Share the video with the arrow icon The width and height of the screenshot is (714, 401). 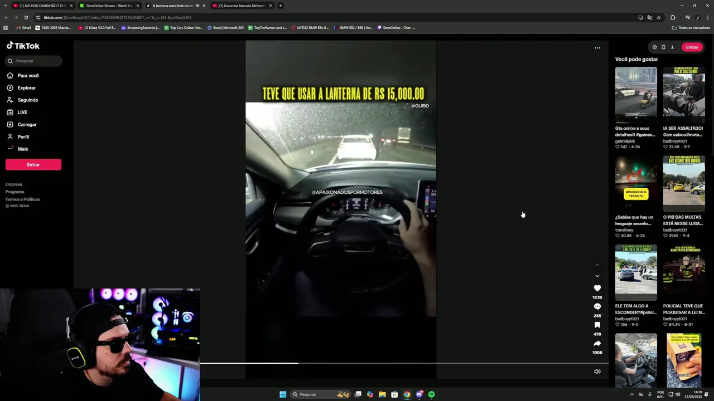pos(597,343)
